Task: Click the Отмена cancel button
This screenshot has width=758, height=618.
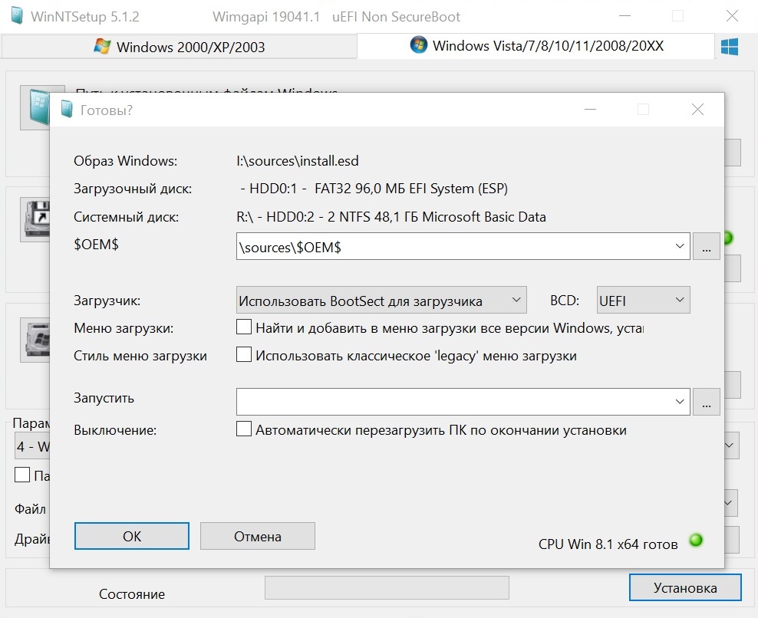Action: [257, 536]
